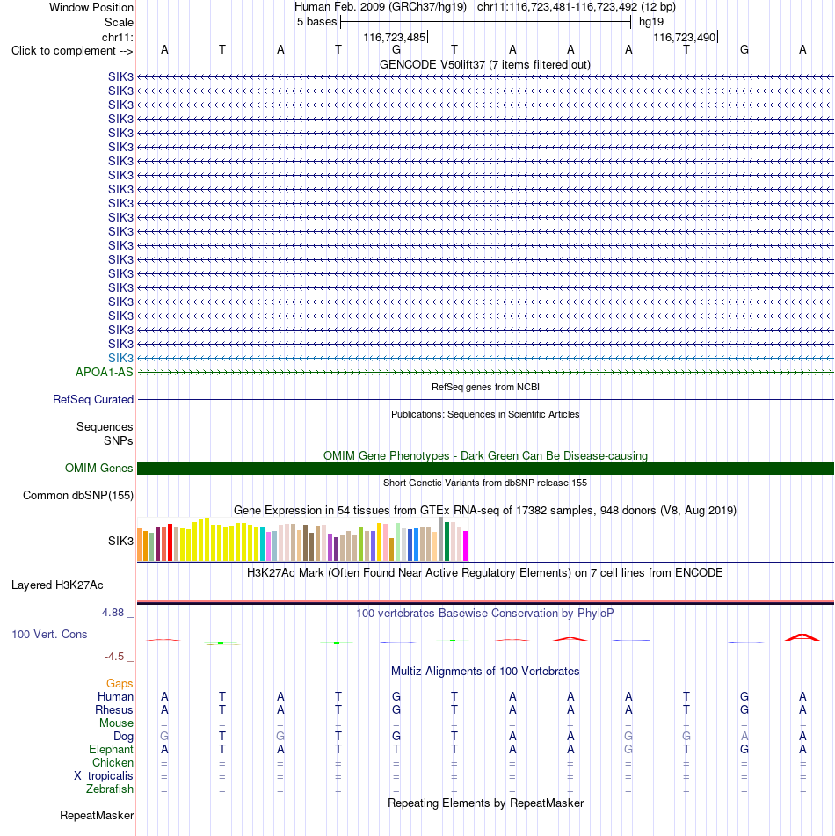Select the Human alignment row label
Image resolution: width=835 pixels, height=836 pixels.
pos(115,697)
